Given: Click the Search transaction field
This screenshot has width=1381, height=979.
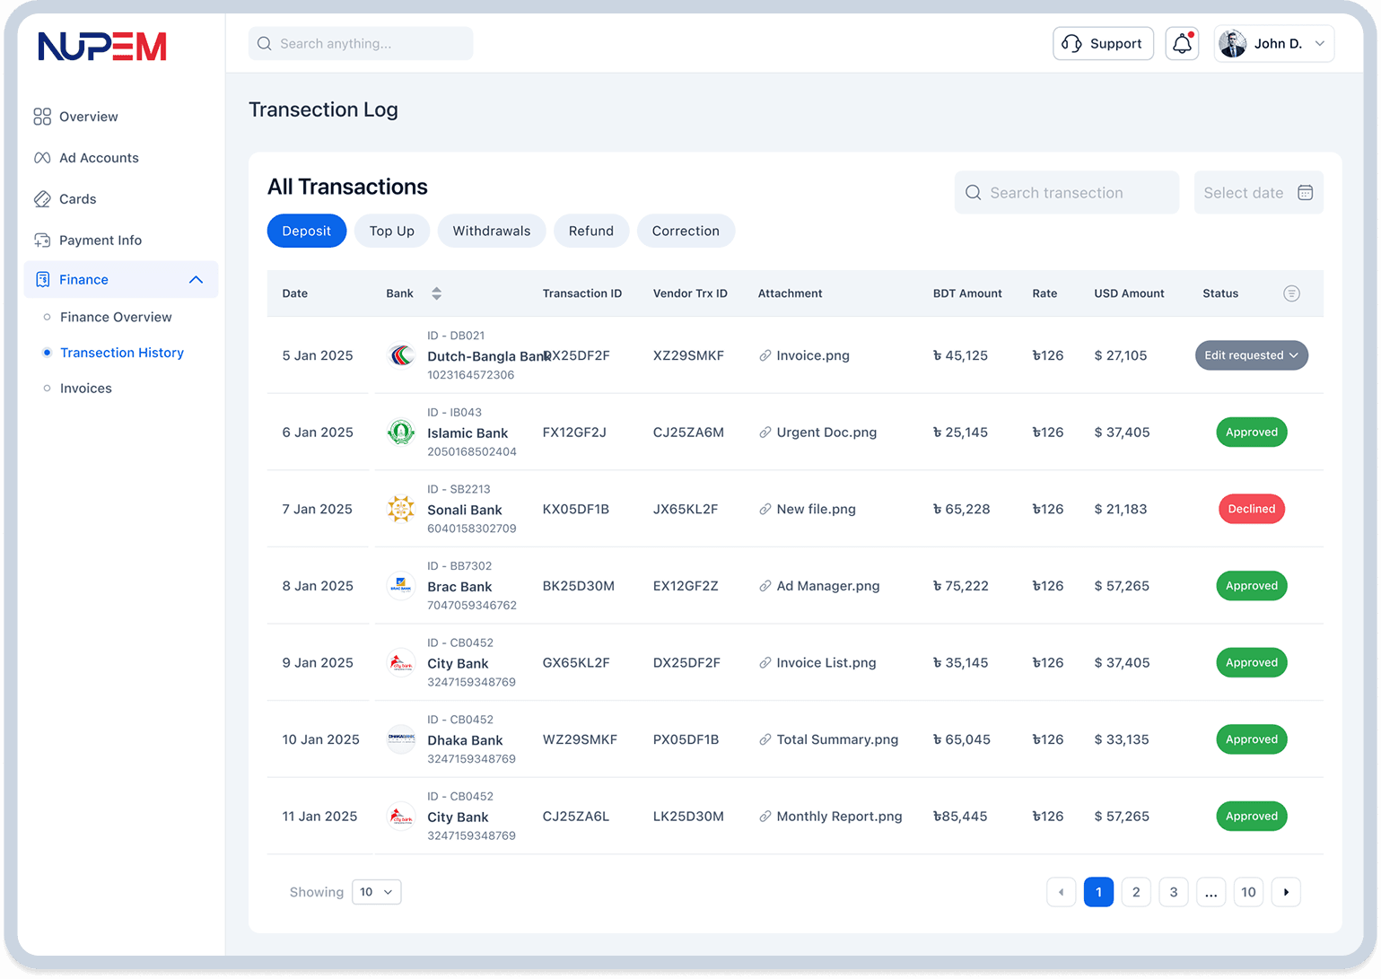Looking at the screenshot, I should (x=1066, y=193).
